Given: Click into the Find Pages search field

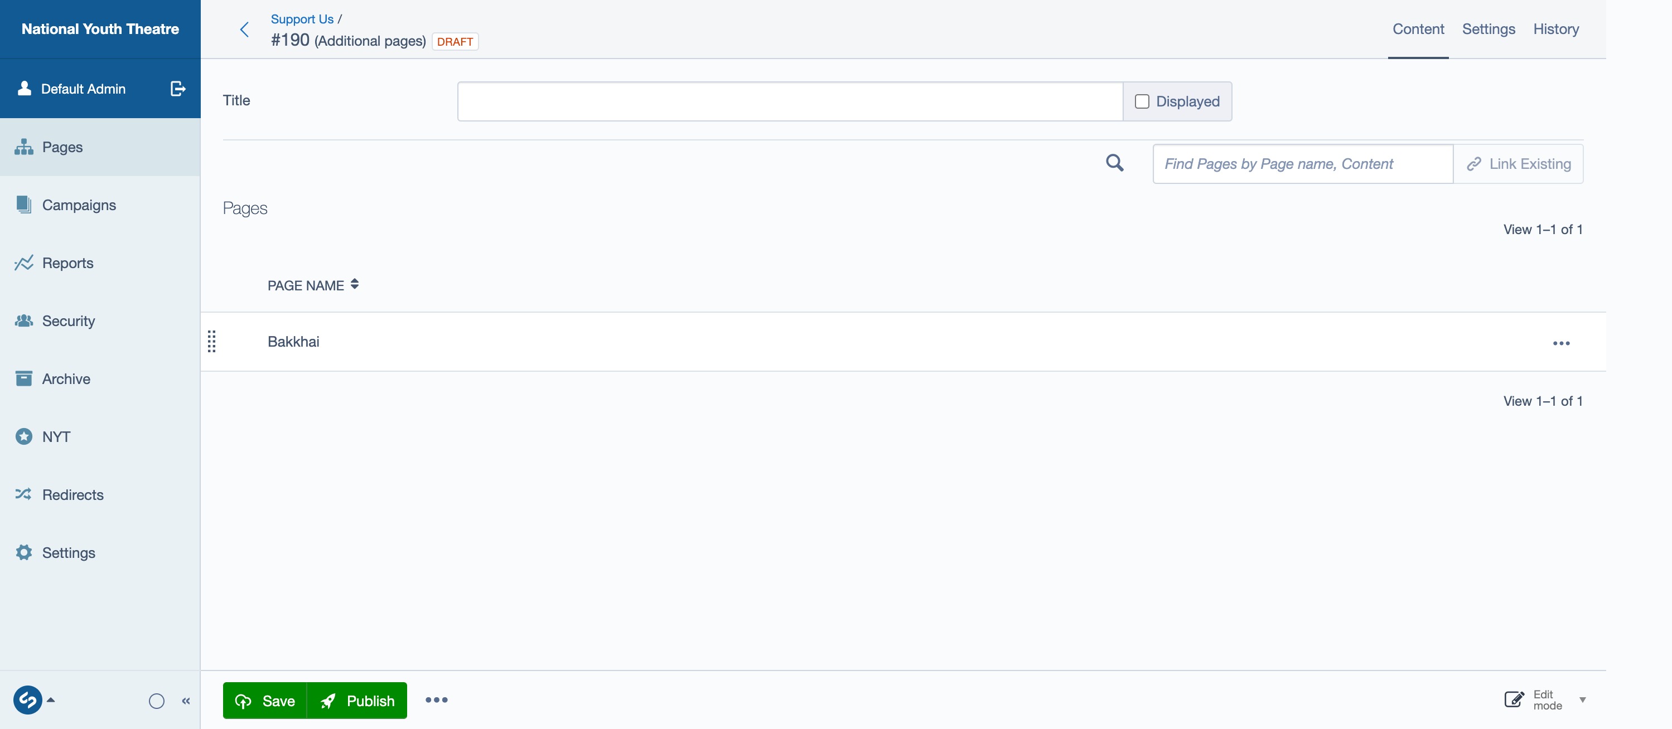Looking at the screenshot, I should pos(1302,164).
